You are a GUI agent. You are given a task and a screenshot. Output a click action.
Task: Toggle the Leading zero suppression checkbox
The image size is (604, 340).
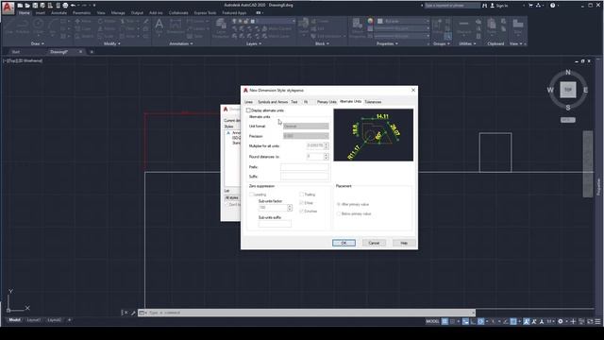pos(252,195)
